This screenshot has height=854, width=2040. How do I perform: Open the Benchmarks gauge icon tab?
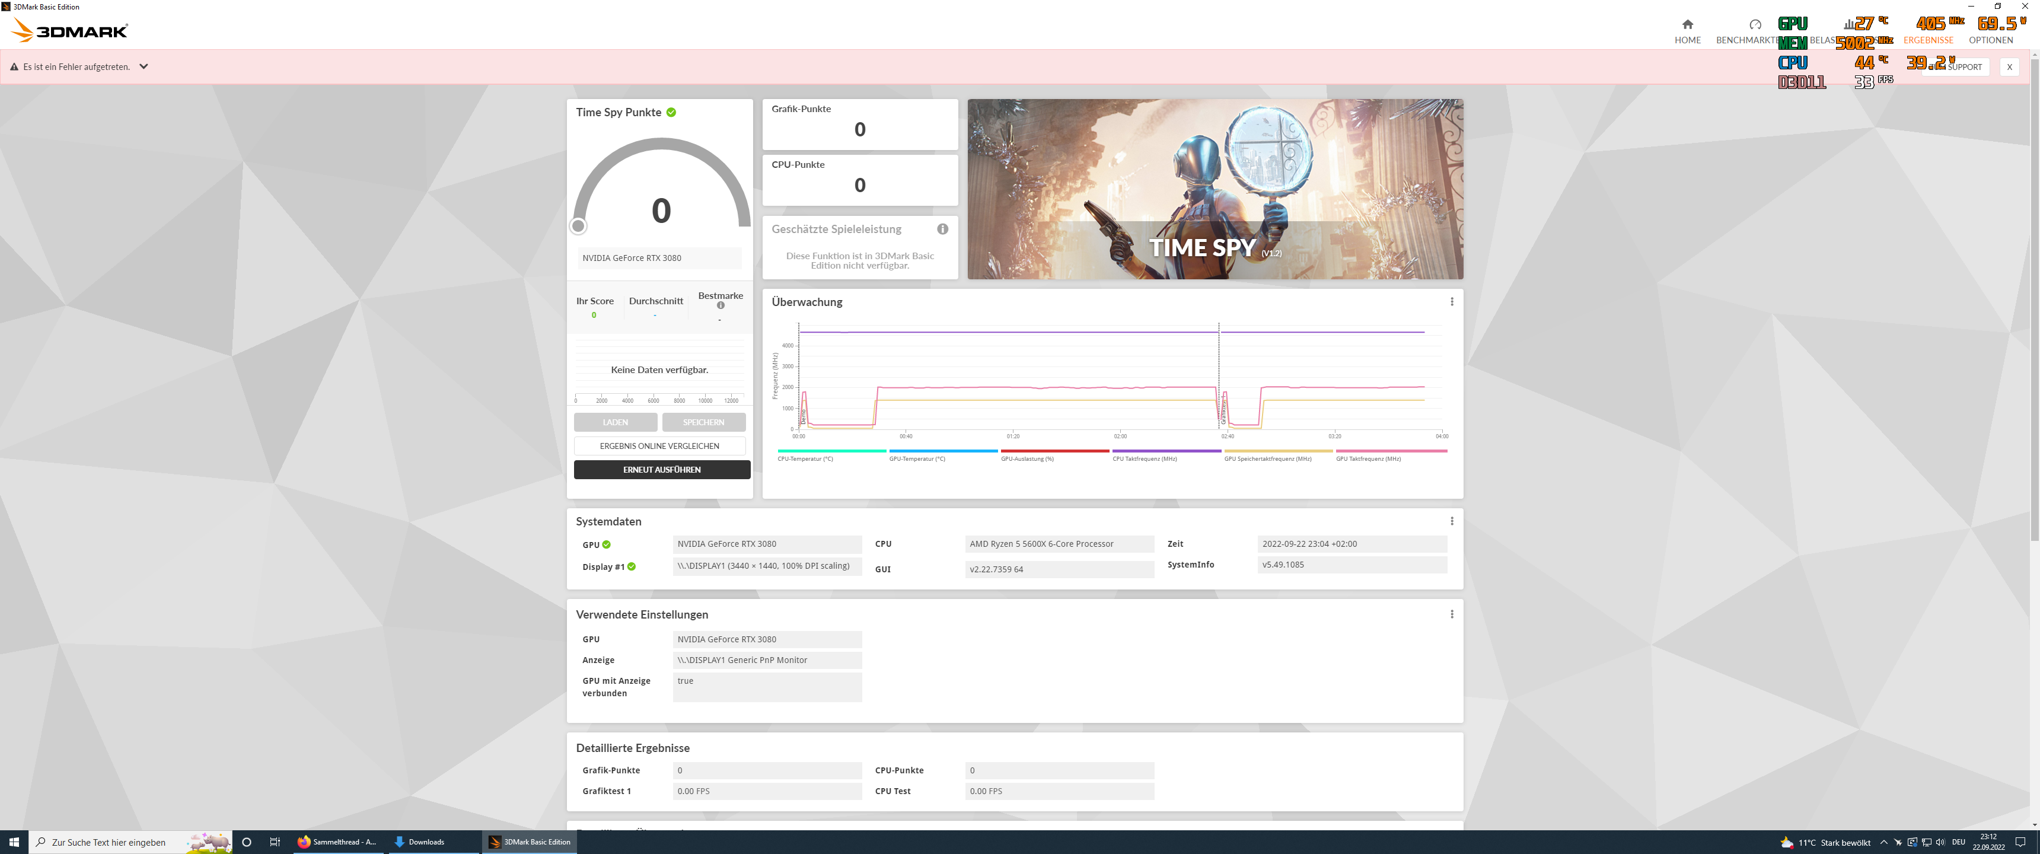1755,24
